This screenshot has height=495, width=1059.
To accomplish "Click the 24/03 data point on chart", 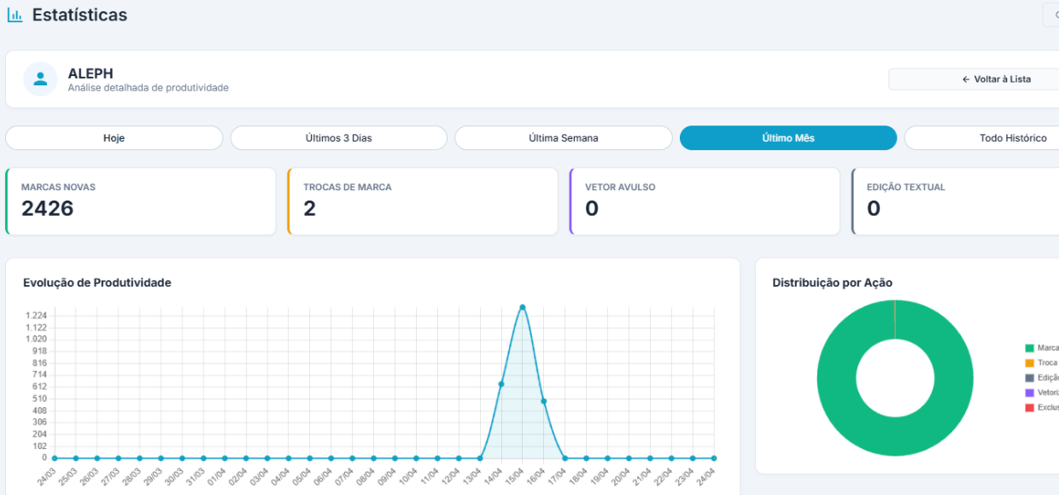I will 55,458.
